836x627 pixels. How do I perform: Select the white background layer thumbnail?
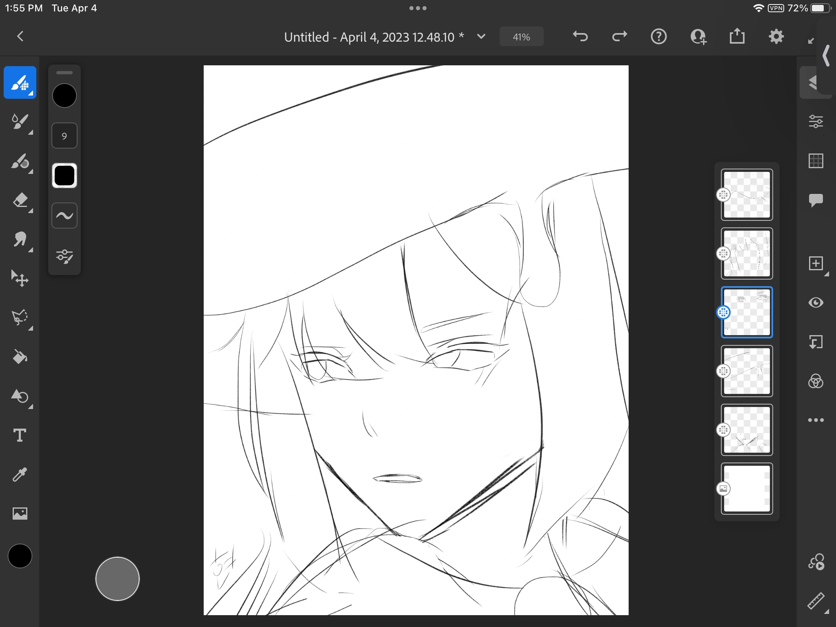point(747,489)
